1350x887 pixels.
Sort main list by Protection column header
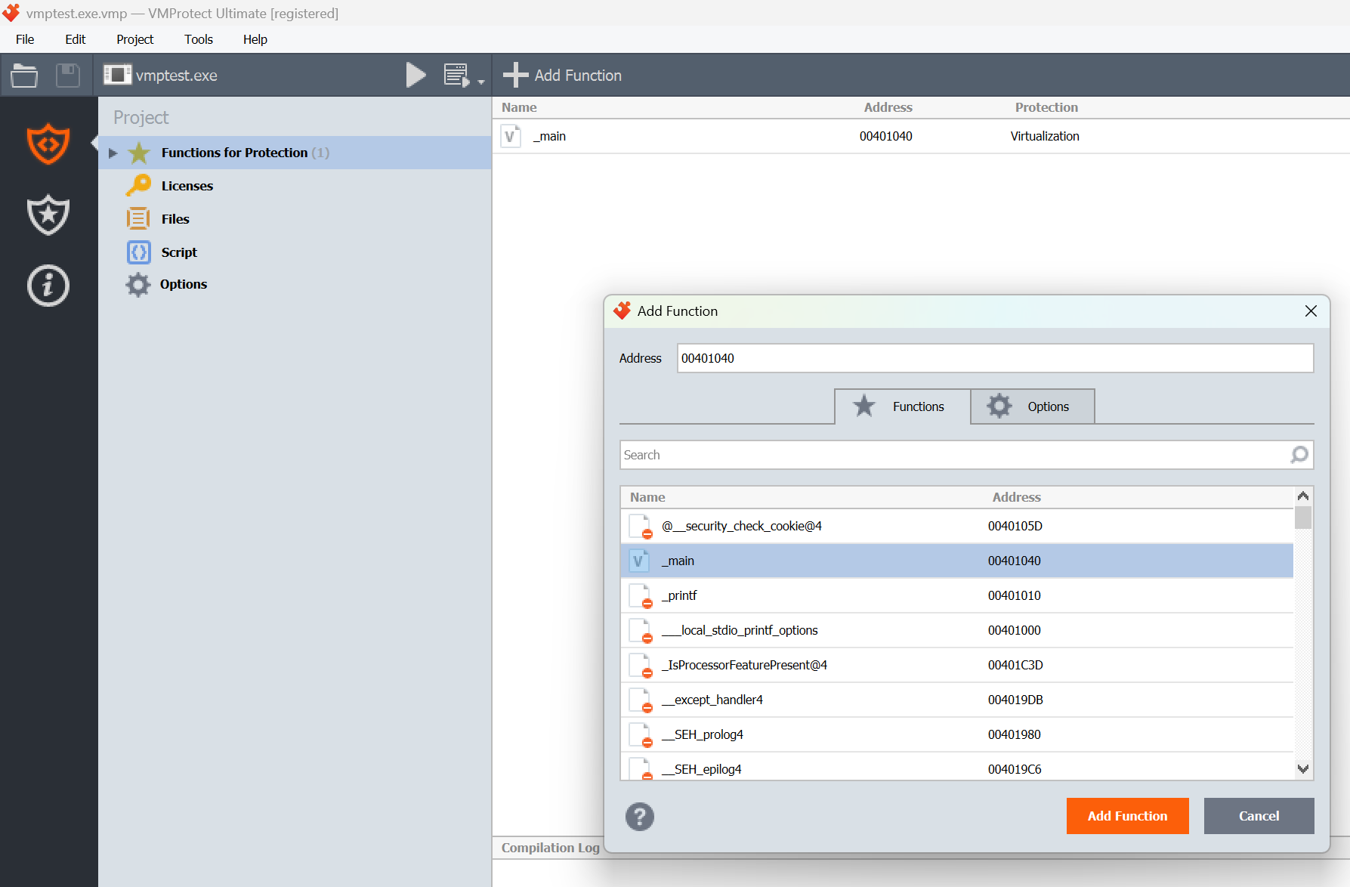(1046, 107)
